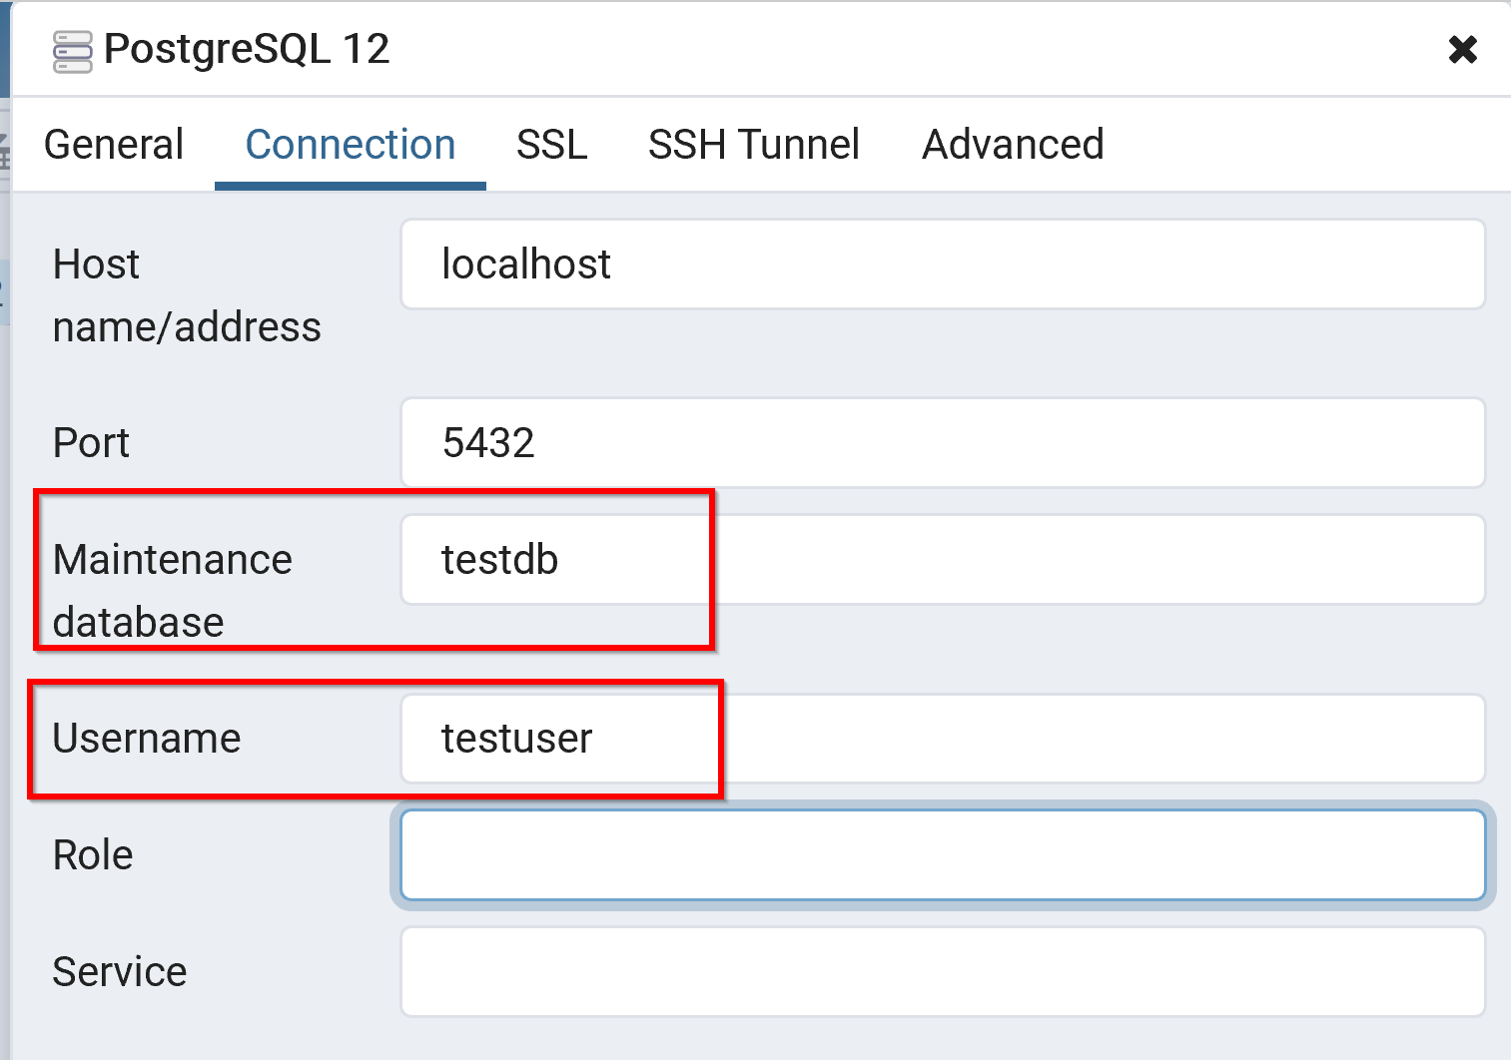The width and height of the screenshot is (1511, 1060).
Task: Click the PostgreSQL 12 server icon
Action: point(73,52)
